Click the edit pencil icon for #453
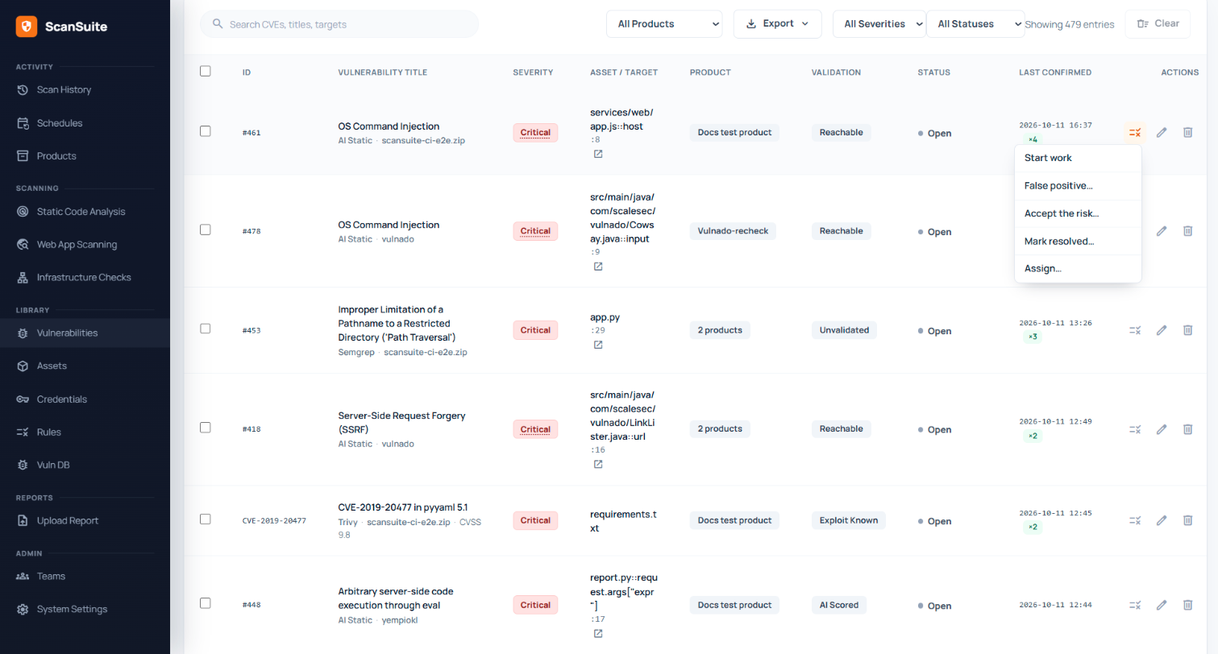1218x654 pixels. point(1162,330)
